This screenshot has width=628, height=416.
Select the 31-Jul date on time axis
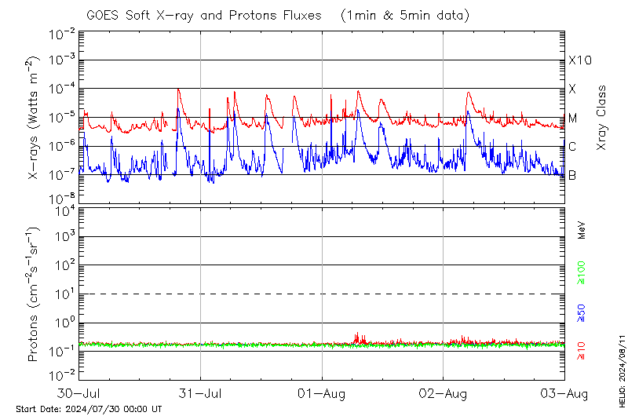pos(201,392)
